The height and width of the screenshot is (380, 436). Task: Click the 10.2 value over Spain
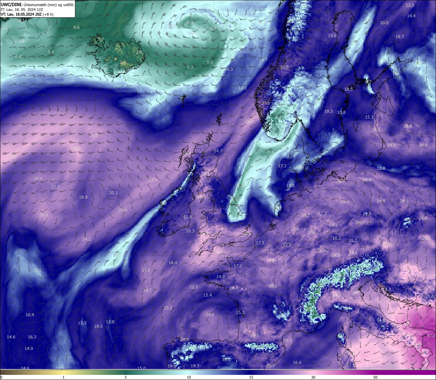226,359
